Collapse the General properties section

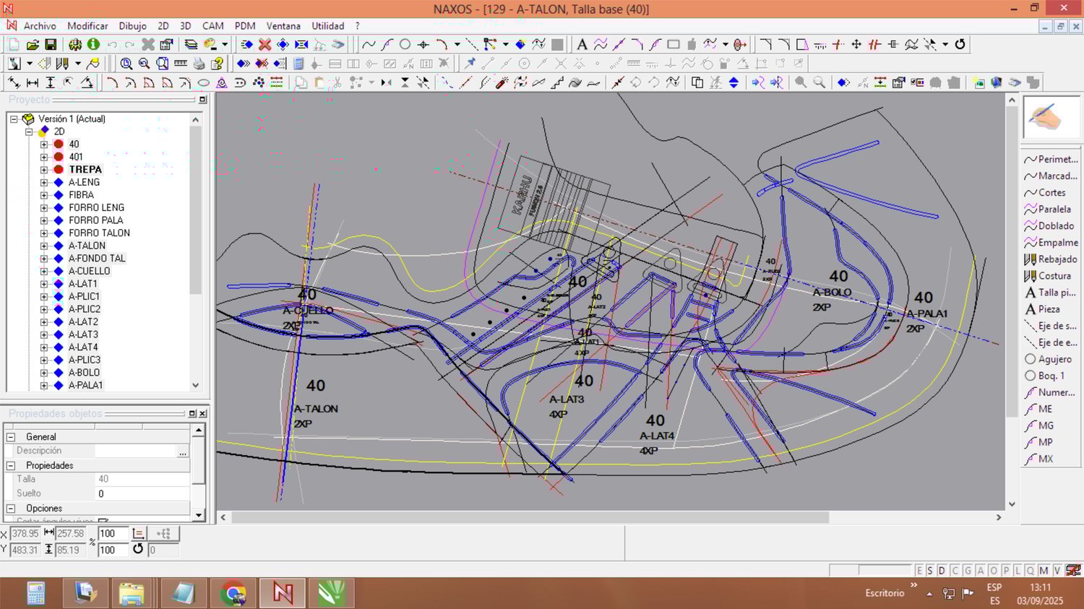[x=11, y=437]
